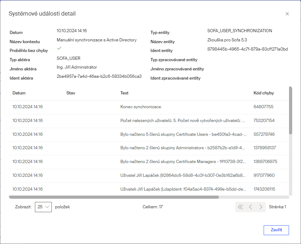Image resolution: width=301 pixels, height=244 pixels.
Task: Click the date cell in the Konec synchronizace row
Action: pos(27,107)
